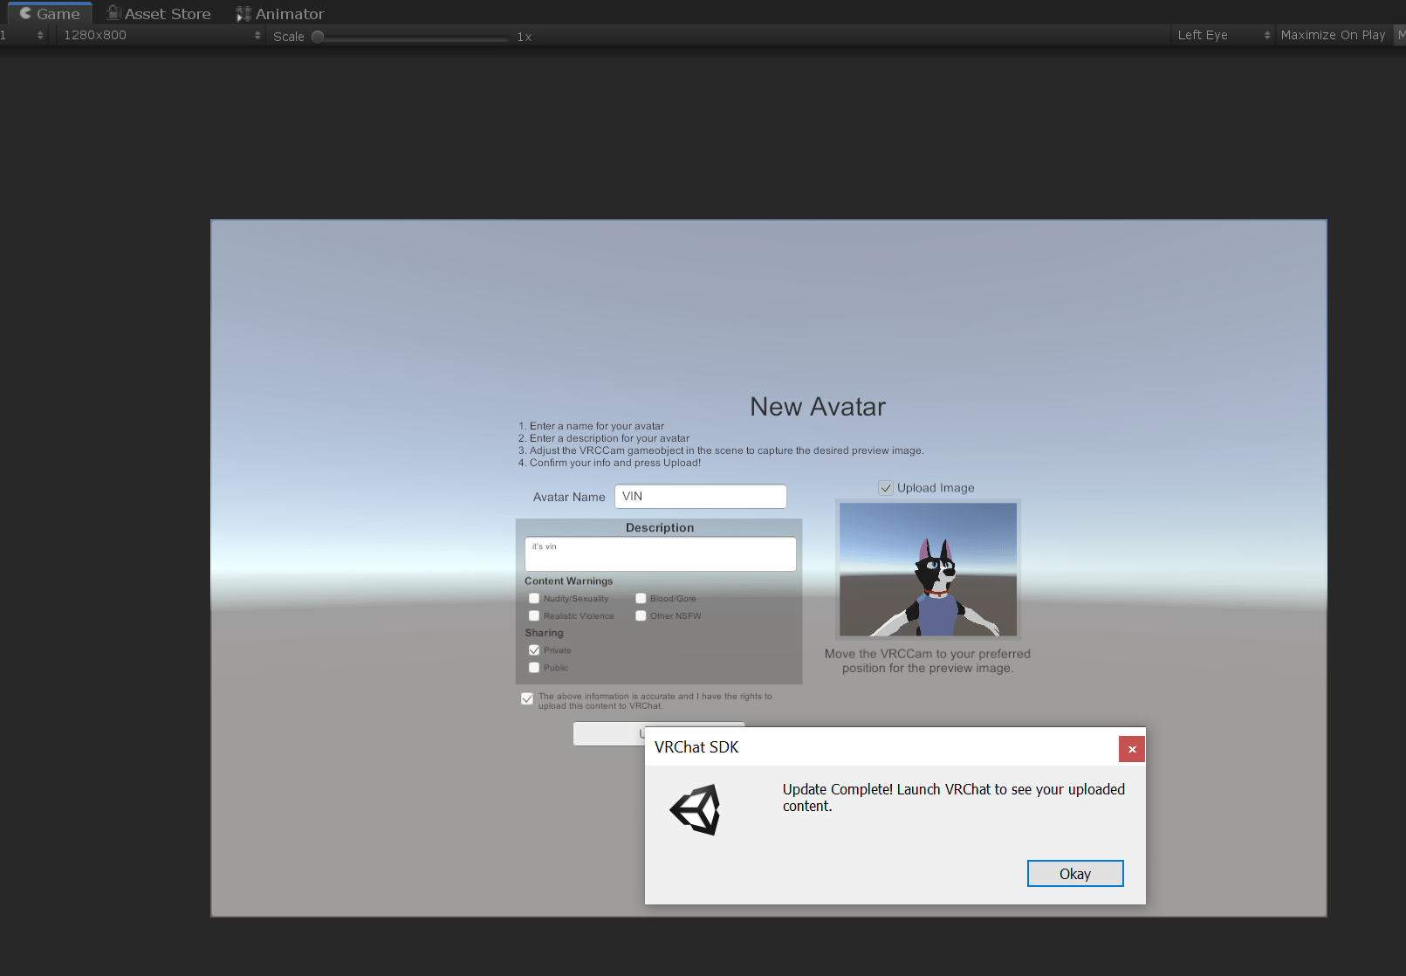The height and width of the screenshot is (976, 1406).
Task: Close the VRChat SDK dialog
Action: tap(1132, 749)
